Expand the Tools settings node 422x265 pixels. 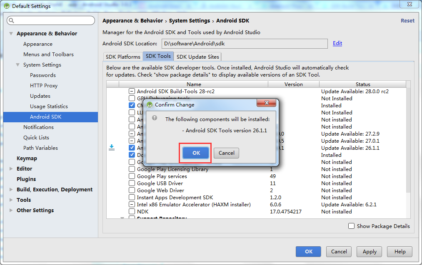11,200
